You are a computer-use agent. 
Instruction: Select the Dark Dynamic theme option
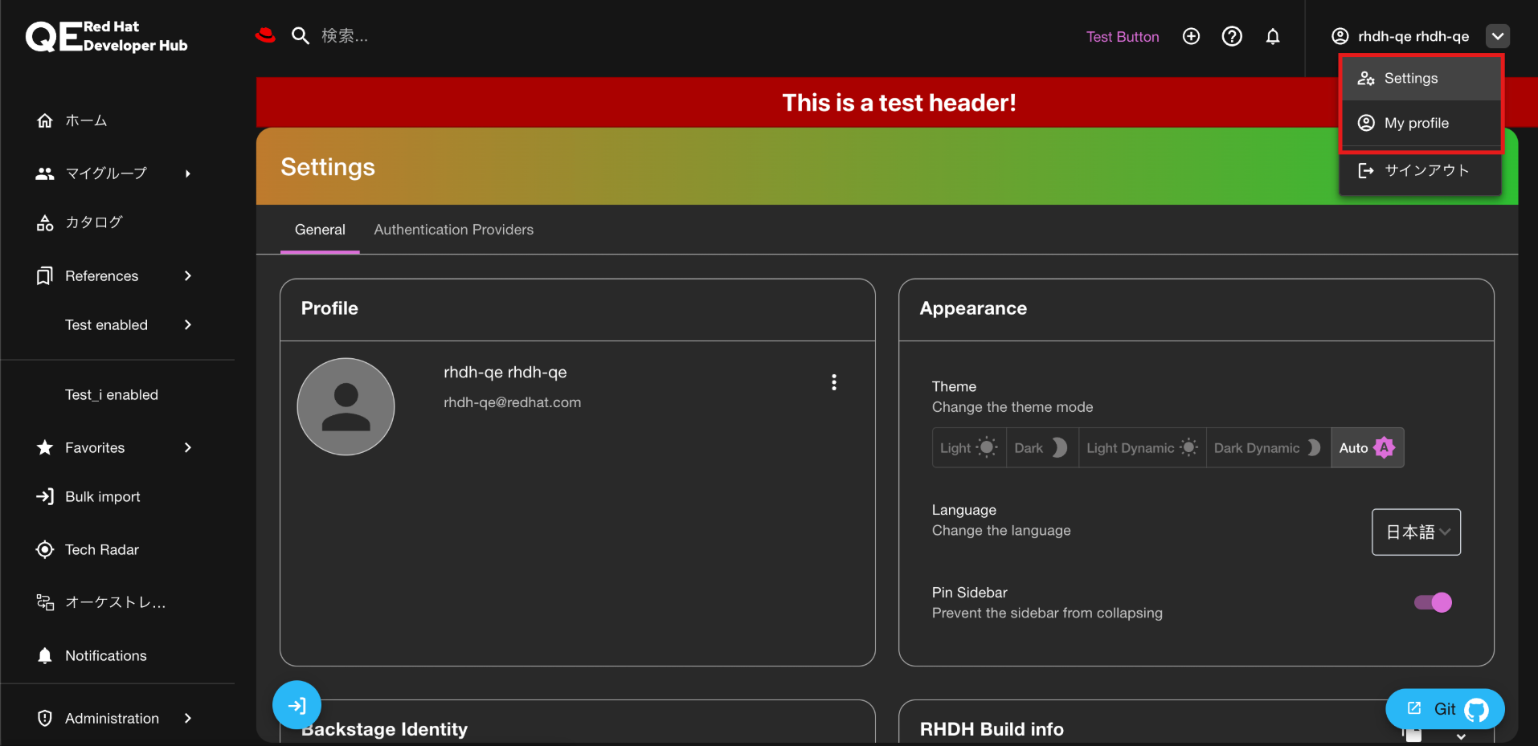click(x=1268, y=447)
